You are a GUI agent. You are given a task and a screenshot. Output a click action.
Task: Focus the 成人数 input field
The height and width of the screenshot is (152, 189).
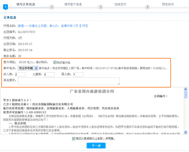click(20, 75)
